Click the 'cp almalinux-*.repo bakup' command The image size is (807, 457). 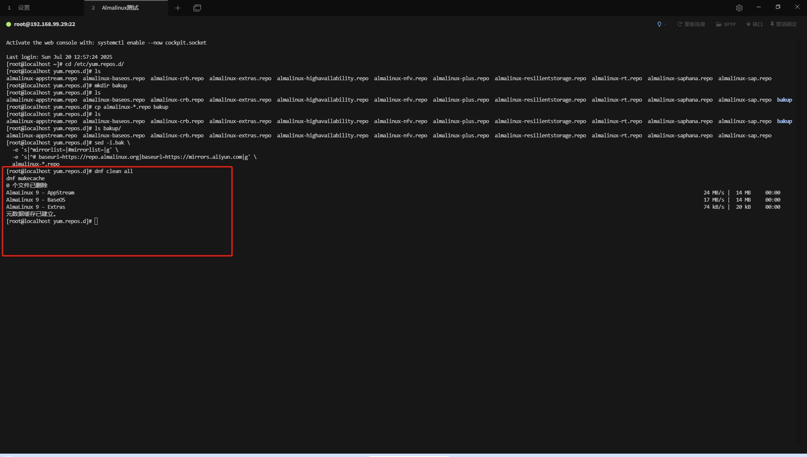tap(131, 107)
